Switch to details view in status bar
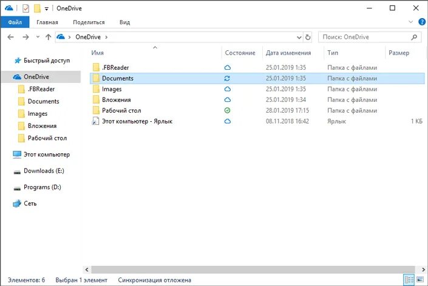 point(409,280)
